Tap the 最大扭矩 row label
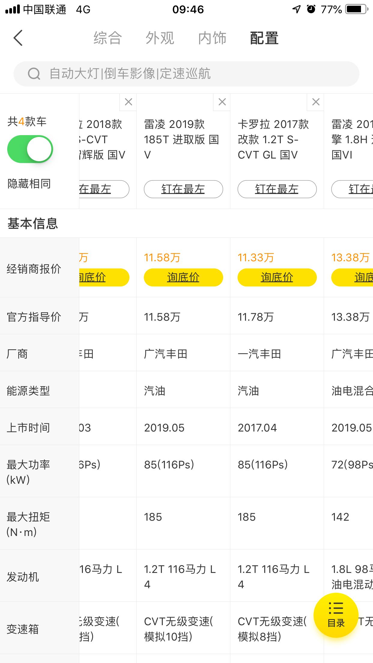 (28, 524)
